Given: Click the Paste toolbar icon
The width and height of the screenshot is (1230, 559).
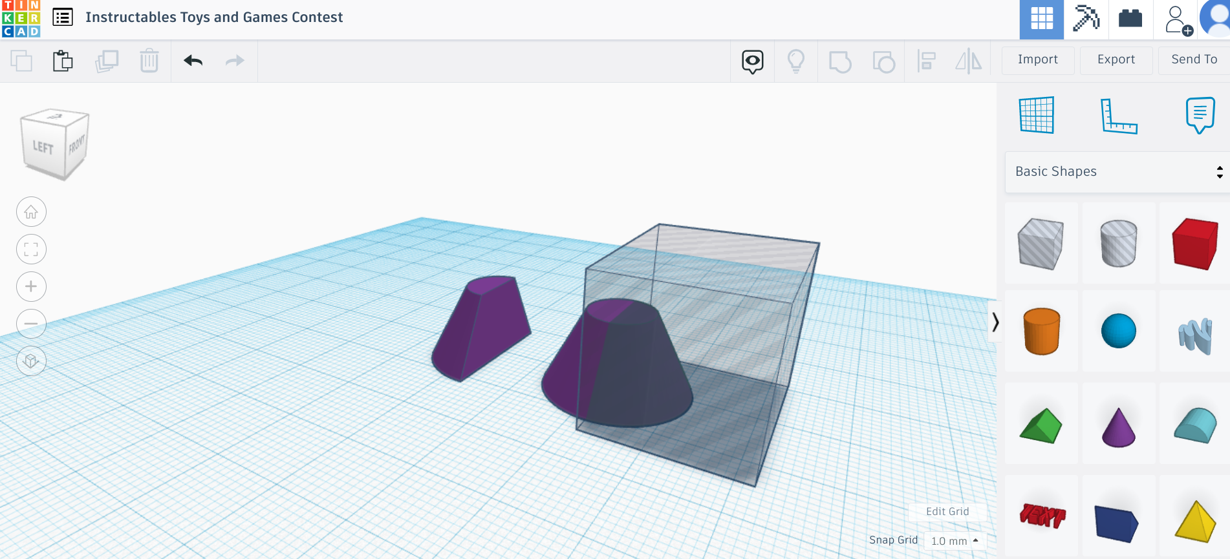Looking at the screenshot, I should (63, 61).
